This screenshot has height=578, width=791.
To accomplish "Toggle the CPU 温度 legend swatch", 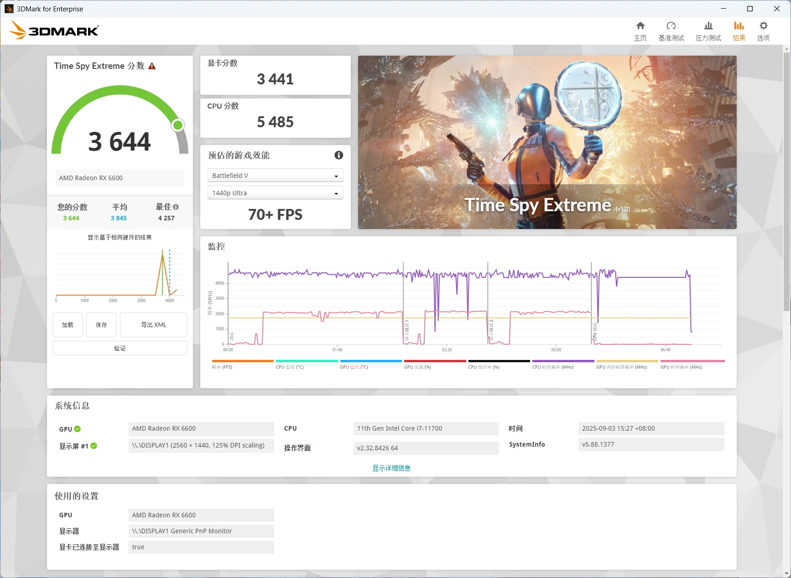I will [x=307, y=361].
